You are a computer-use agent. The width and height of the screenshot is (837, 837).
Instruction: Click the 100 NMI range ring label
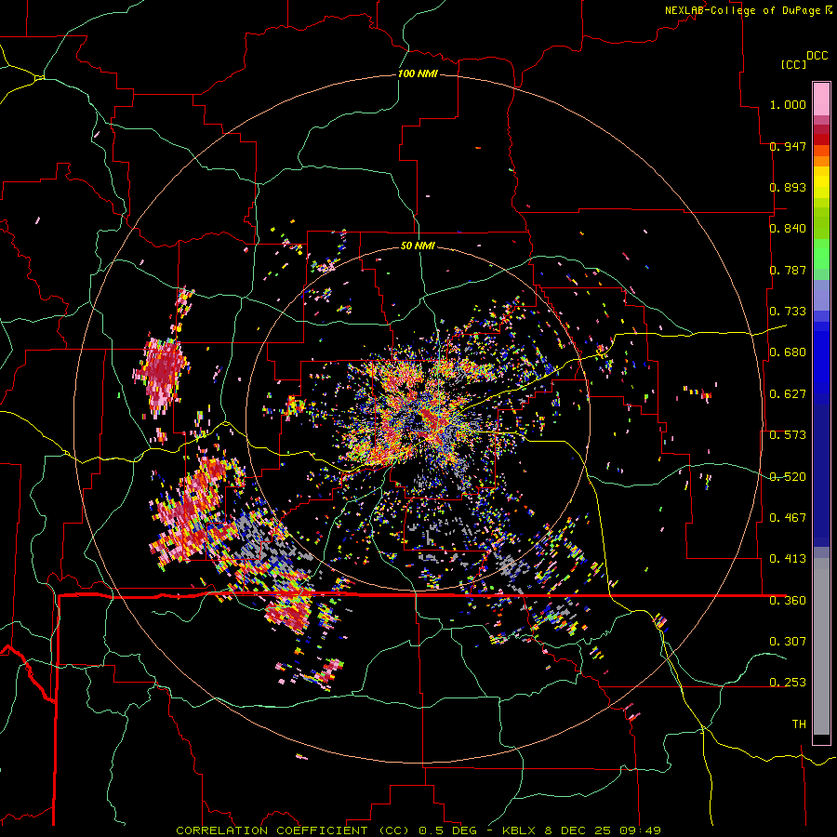[418, 73]
